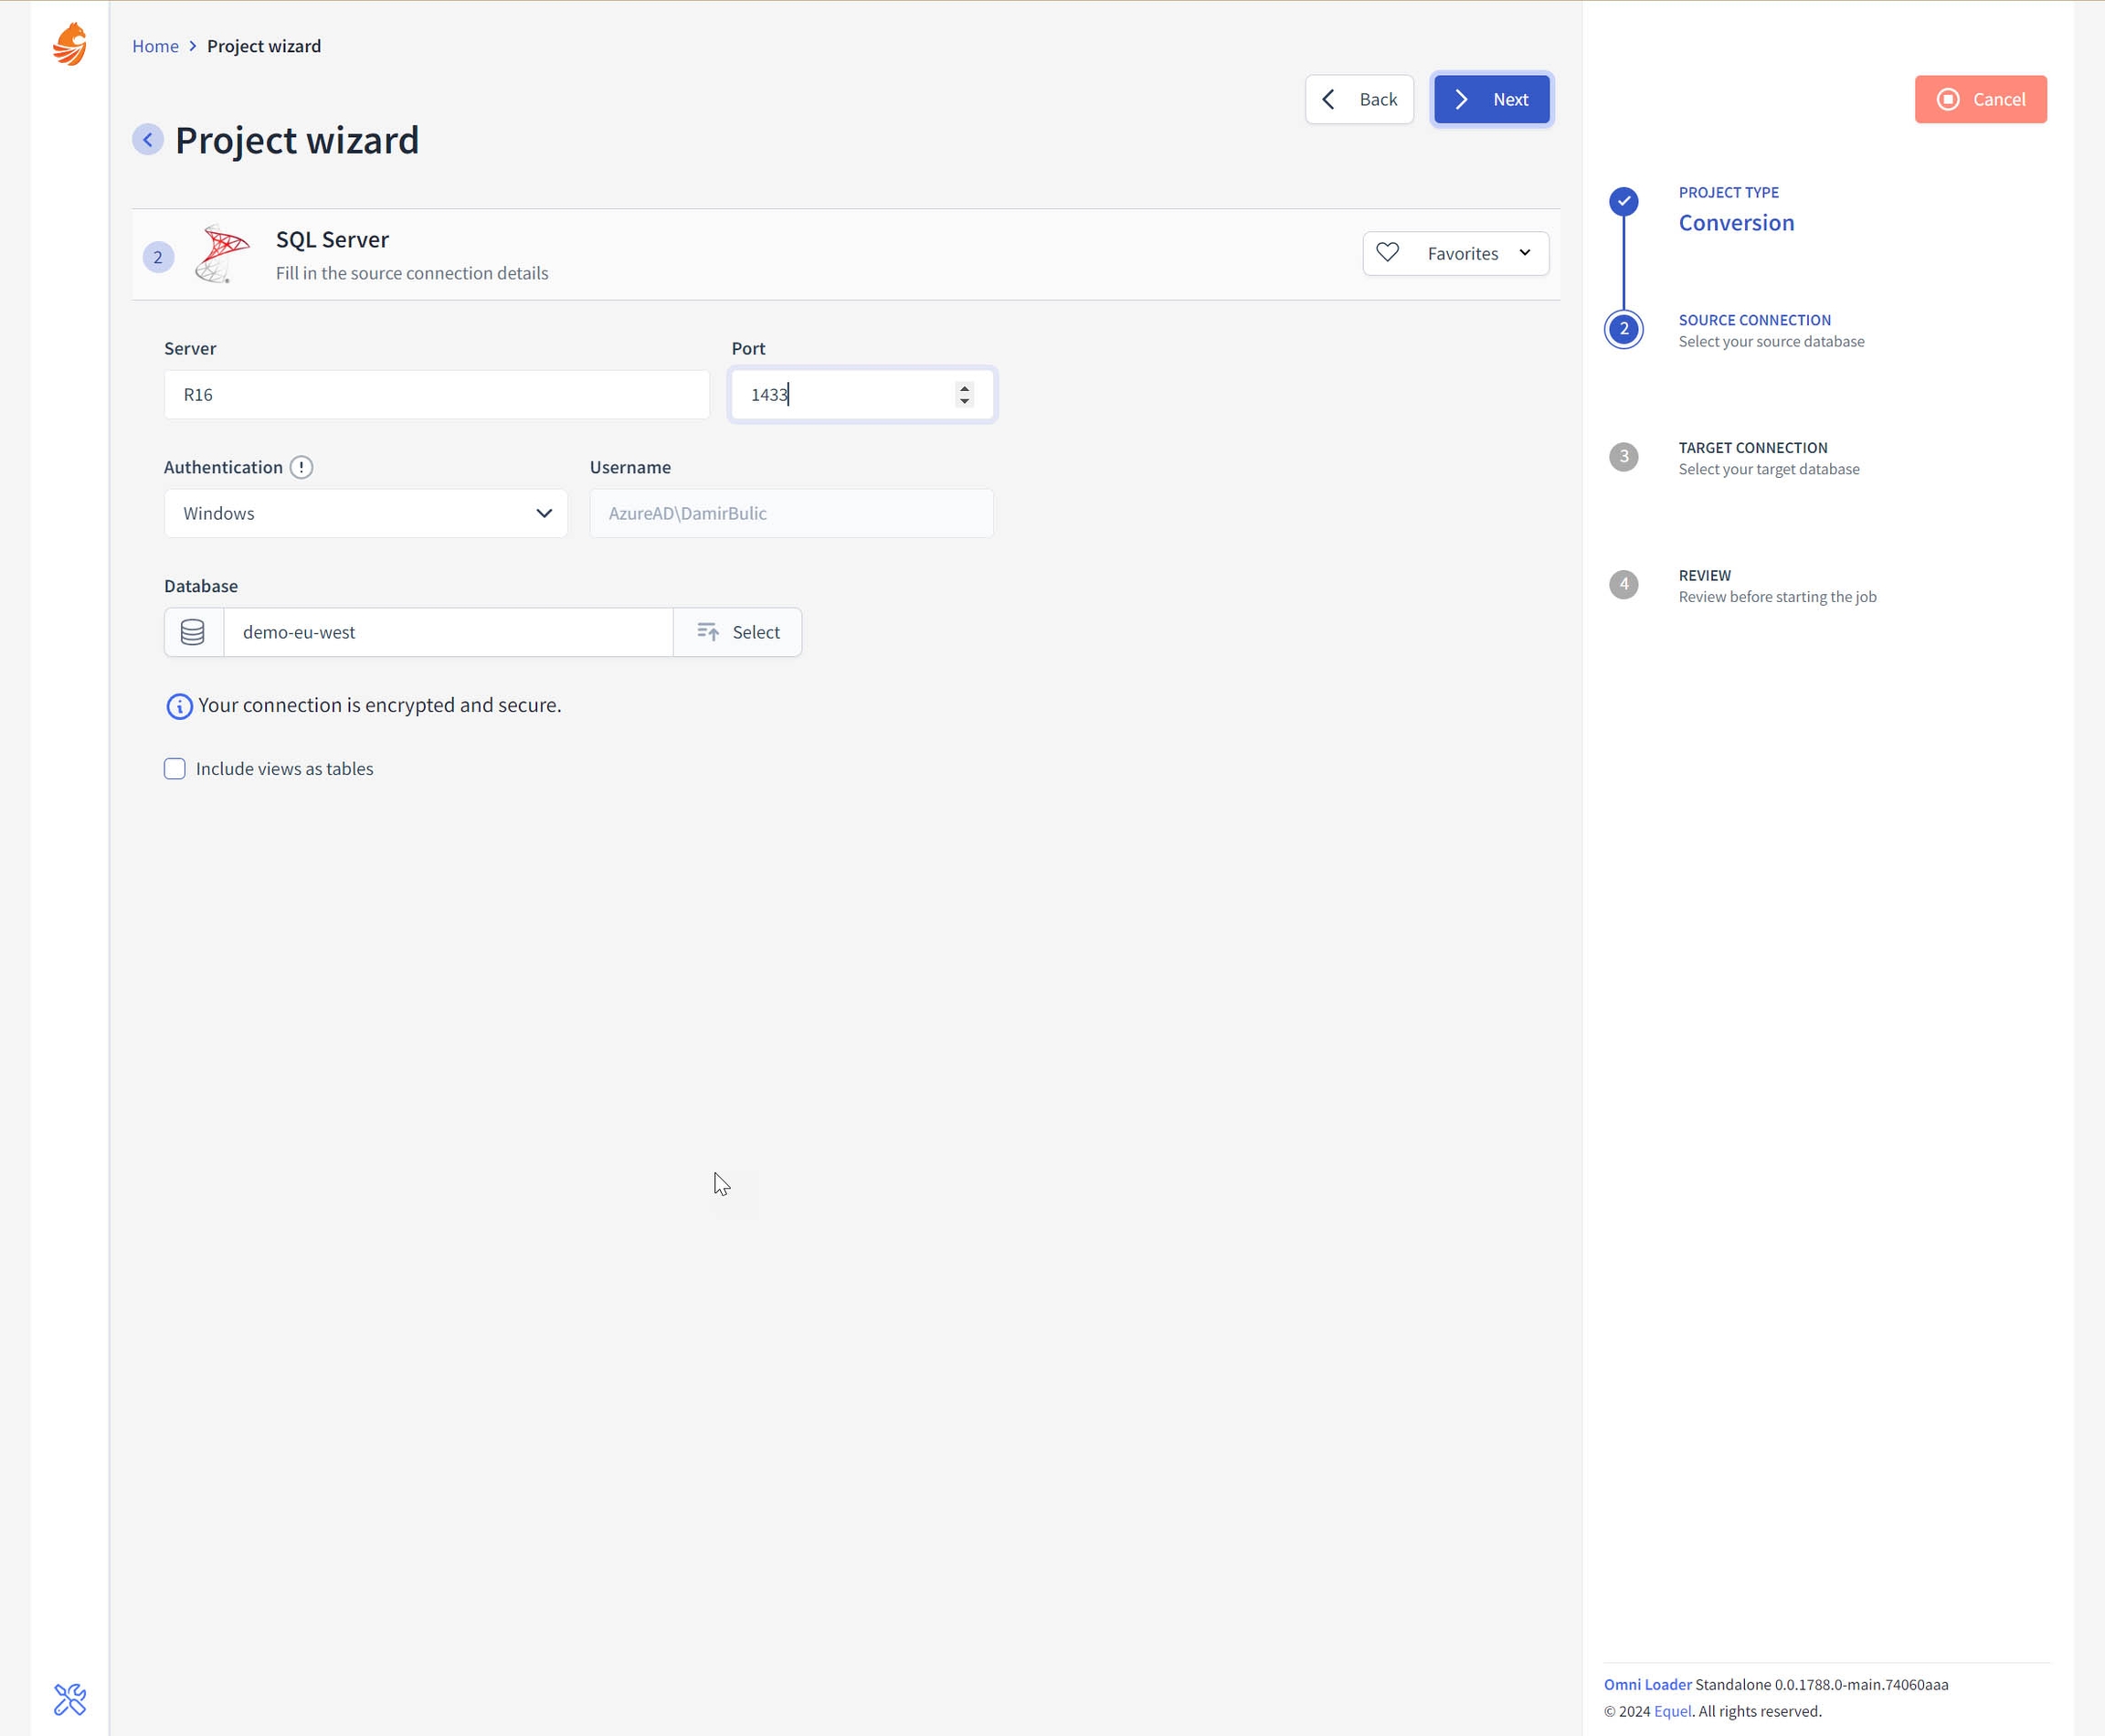Open the Favorites dropdown

click(x=1455, y=254)
